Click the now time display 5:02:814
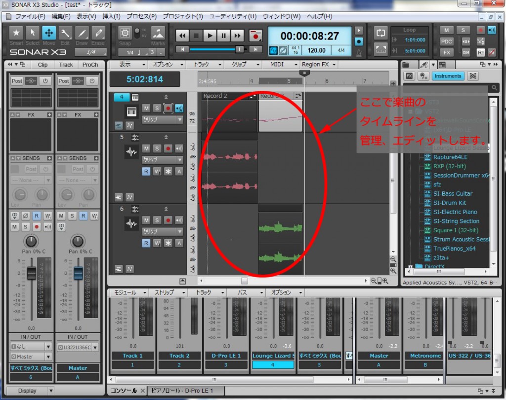Viewport: 506px width, 400px height. [x=145, y=79]
